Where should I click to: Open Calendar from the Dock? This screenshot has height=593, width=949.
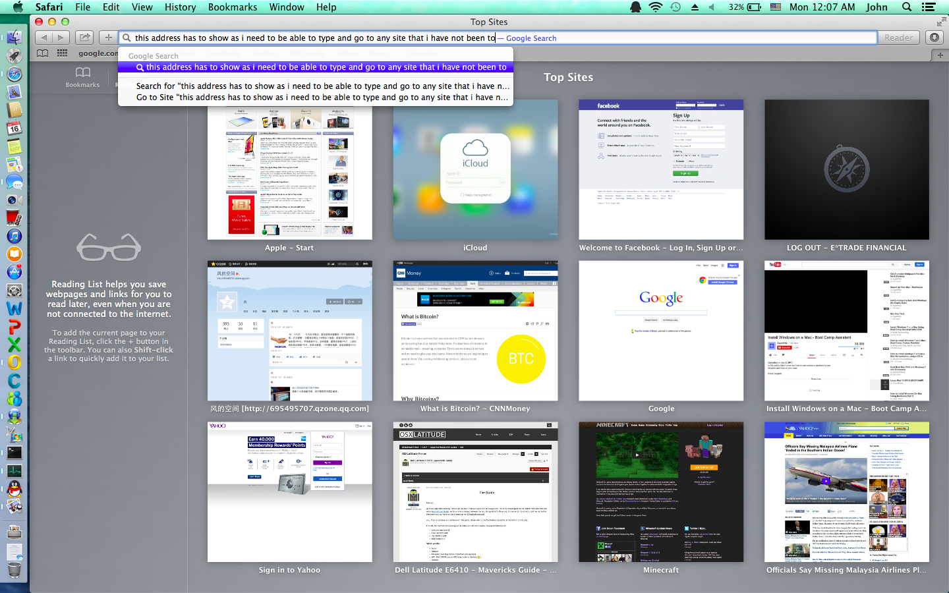click(14, 128)
